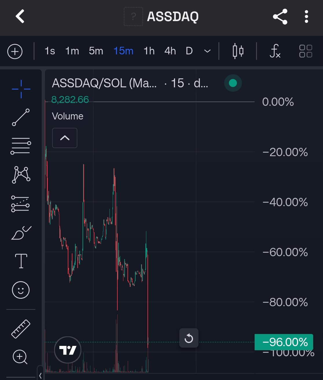Open the emoji sticker tool
This screenshot has height=380, width=323.
point(21,290)
